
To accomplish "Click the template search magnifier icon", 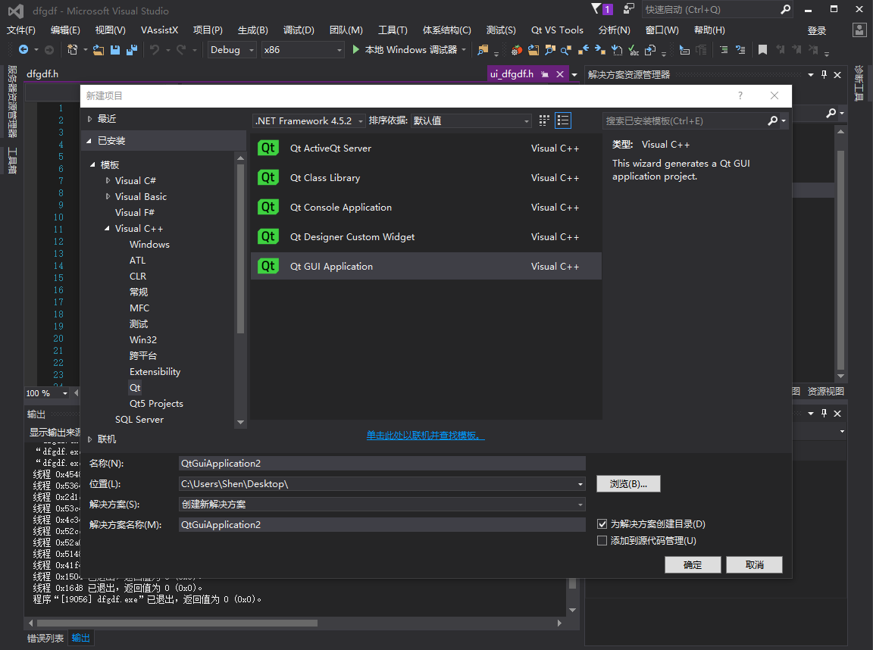I will [773, 120].
